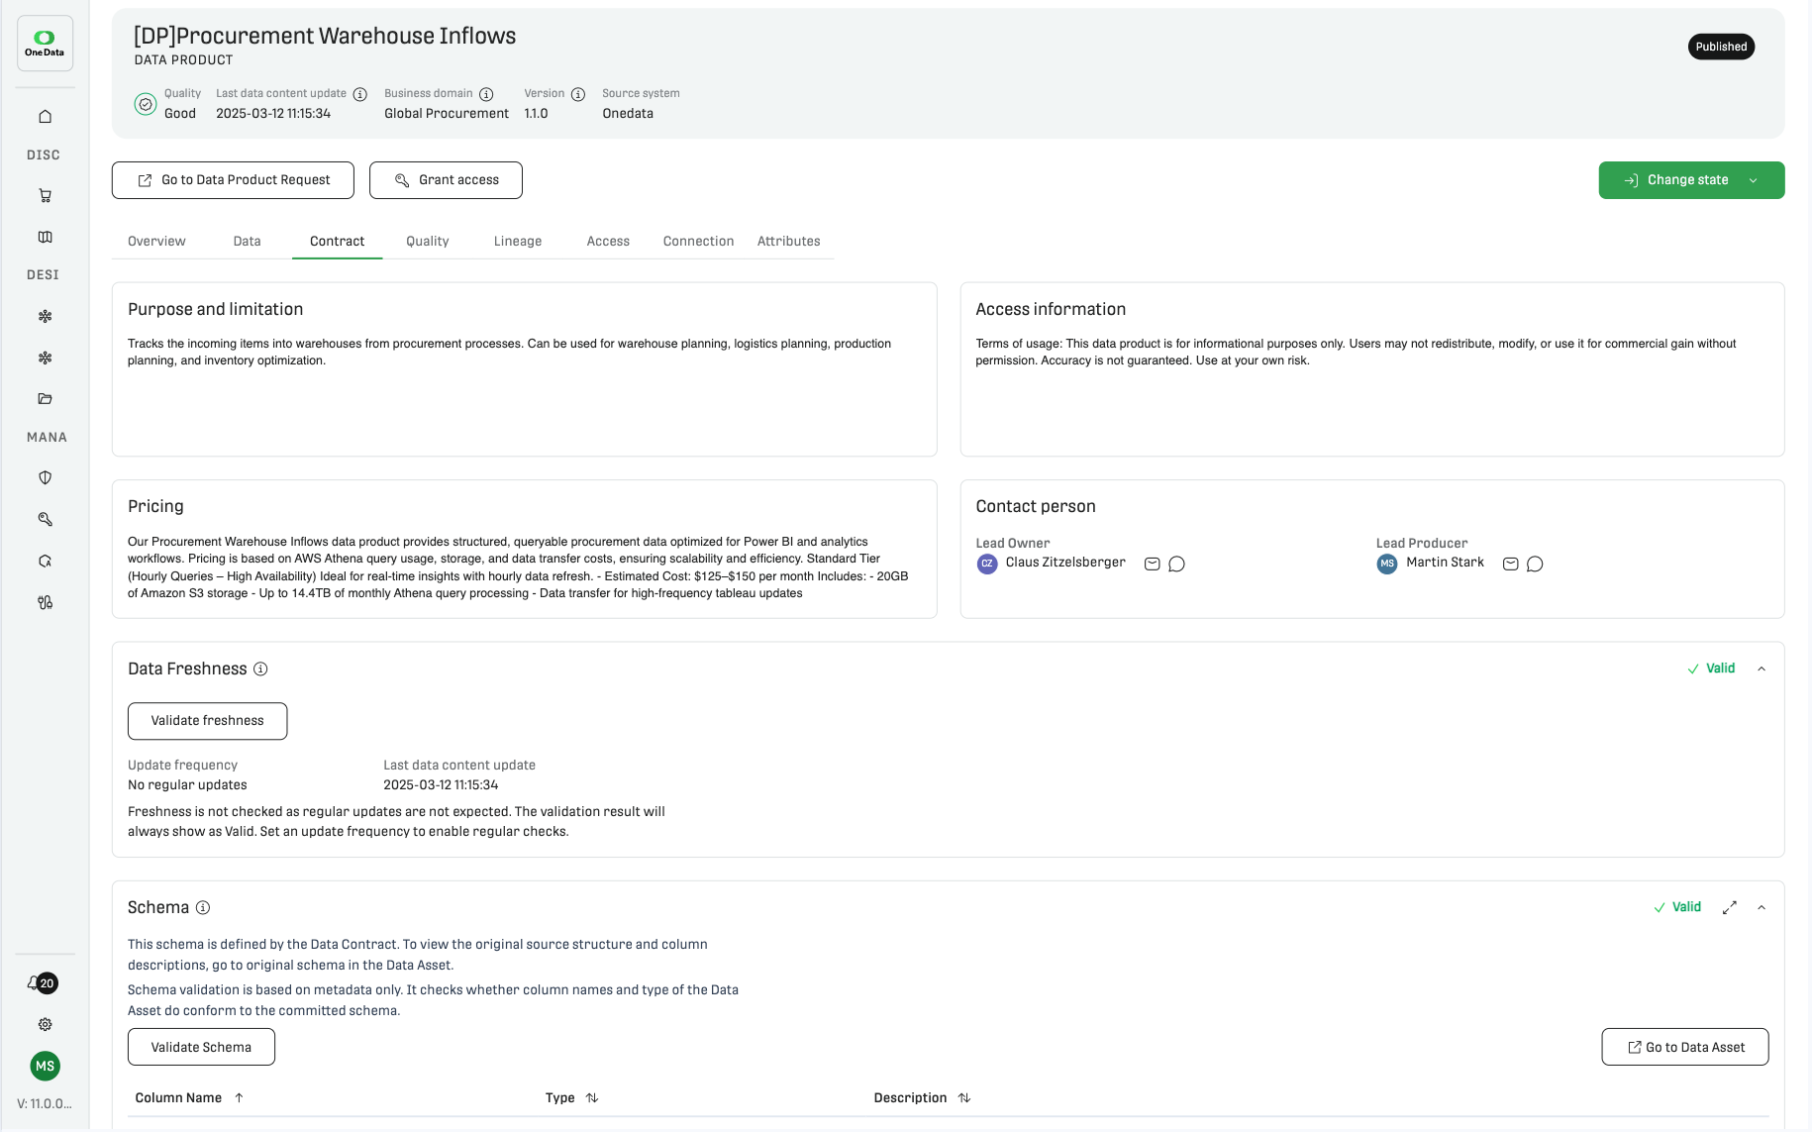Click the Go to Data Asset button
Viewport: 1812px width, 1132px height.
pos(1684,1047)
